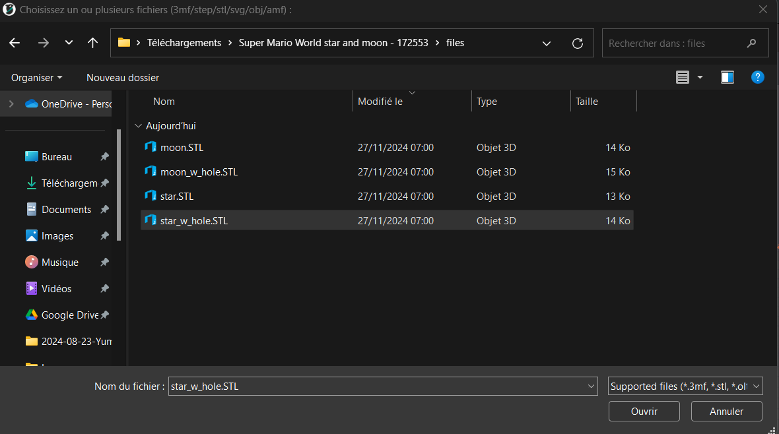
Task: Click the folder icon in address bar
Action: (x=123, y=43)
